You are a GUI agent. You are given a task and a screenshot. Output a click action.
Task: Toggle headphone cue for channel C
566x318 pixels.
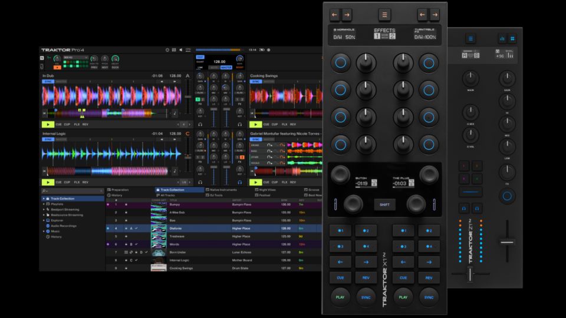[200, 182]
